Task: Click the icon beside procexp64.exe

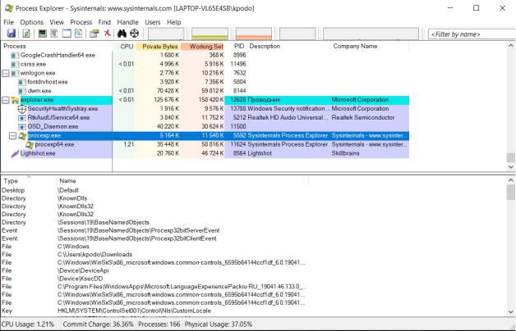Action: (x=30, y=145)
